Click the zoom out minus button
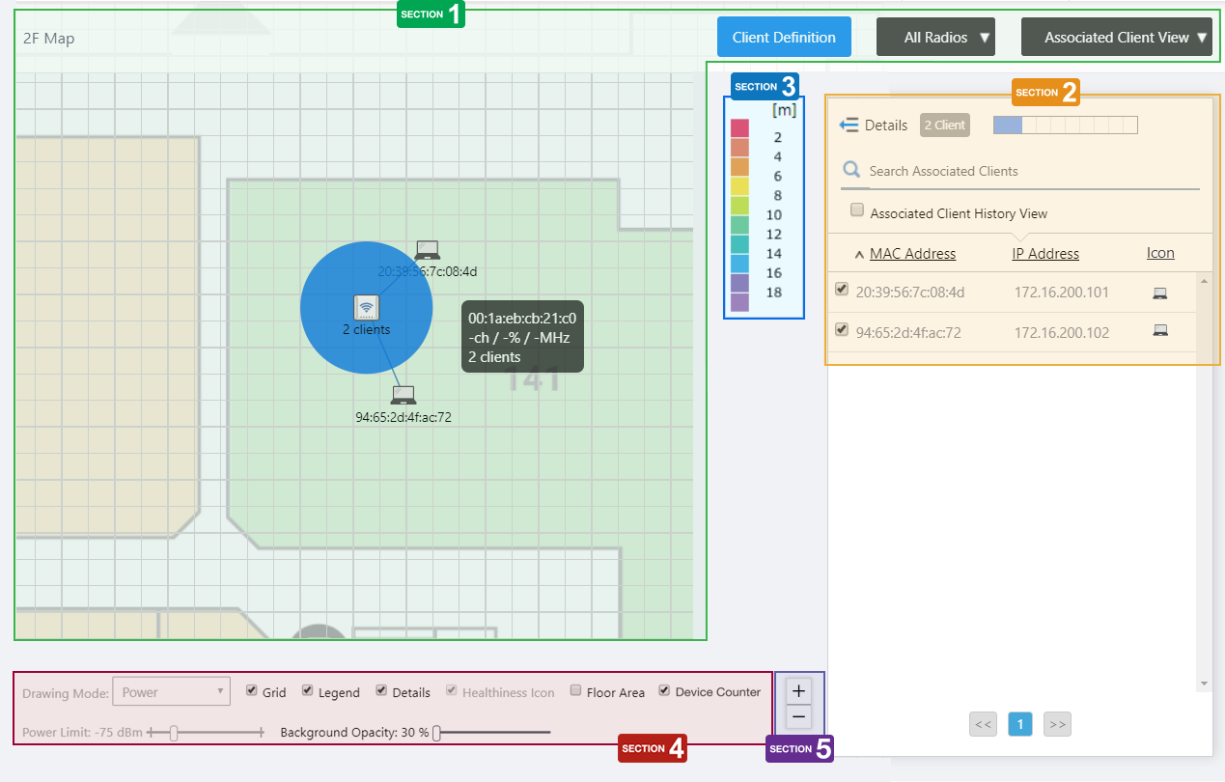 [x=799, y=717]
